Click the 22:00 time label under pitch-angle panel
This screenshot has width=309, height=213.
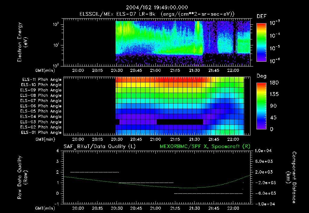point(233,140)
